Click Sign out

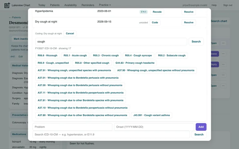point(228,5)
